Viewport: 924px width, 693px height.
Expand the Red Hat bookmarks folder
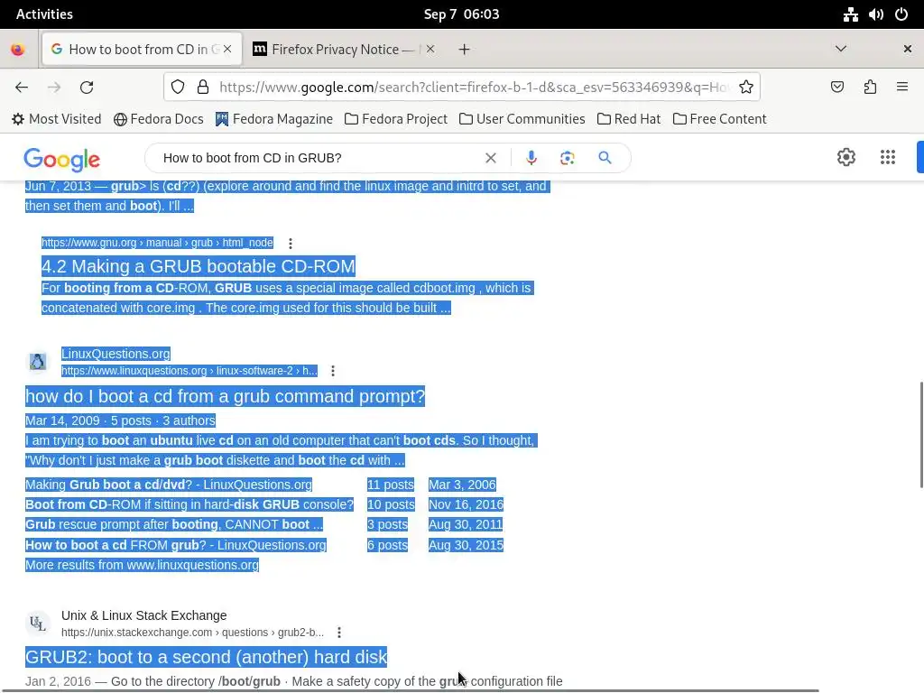[629, 119]
